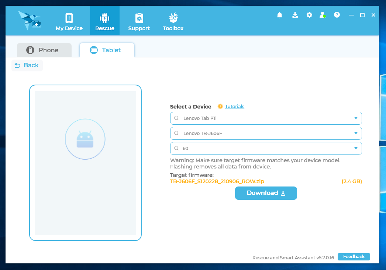Open settings gear icon

(x=309, y=15)
